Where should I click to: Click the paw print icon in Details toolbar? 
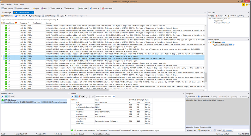coord(83,96)
